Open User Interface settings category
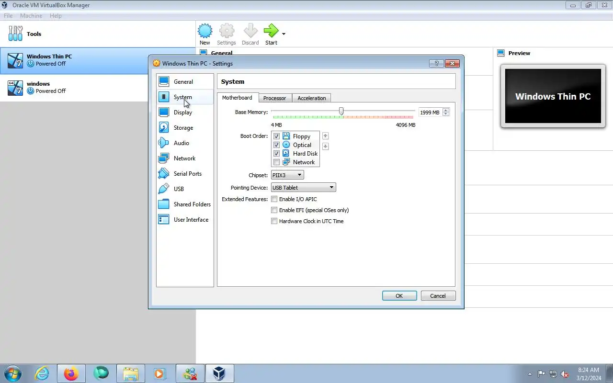The height and width of the screenshot is (383, 613). [x=185, y=220]
